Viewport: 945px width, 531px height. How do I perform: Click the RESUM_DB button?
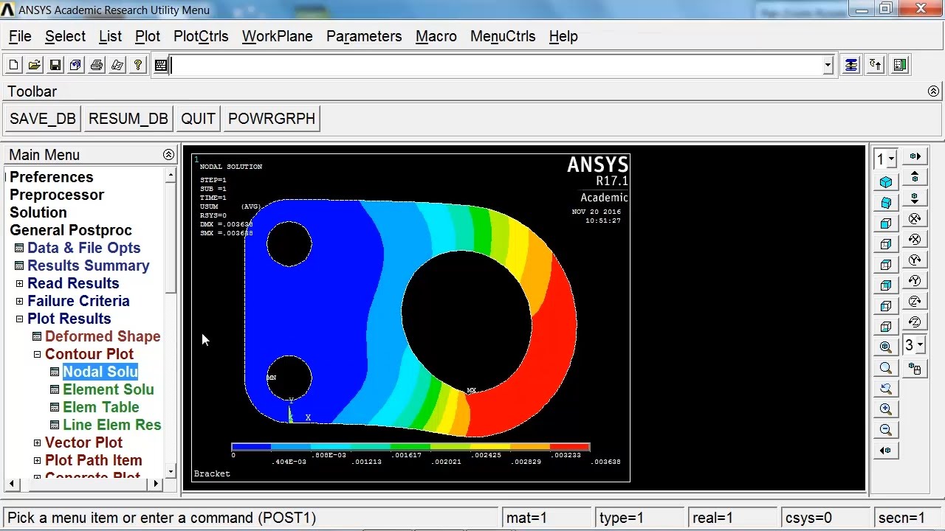point(128,119)
